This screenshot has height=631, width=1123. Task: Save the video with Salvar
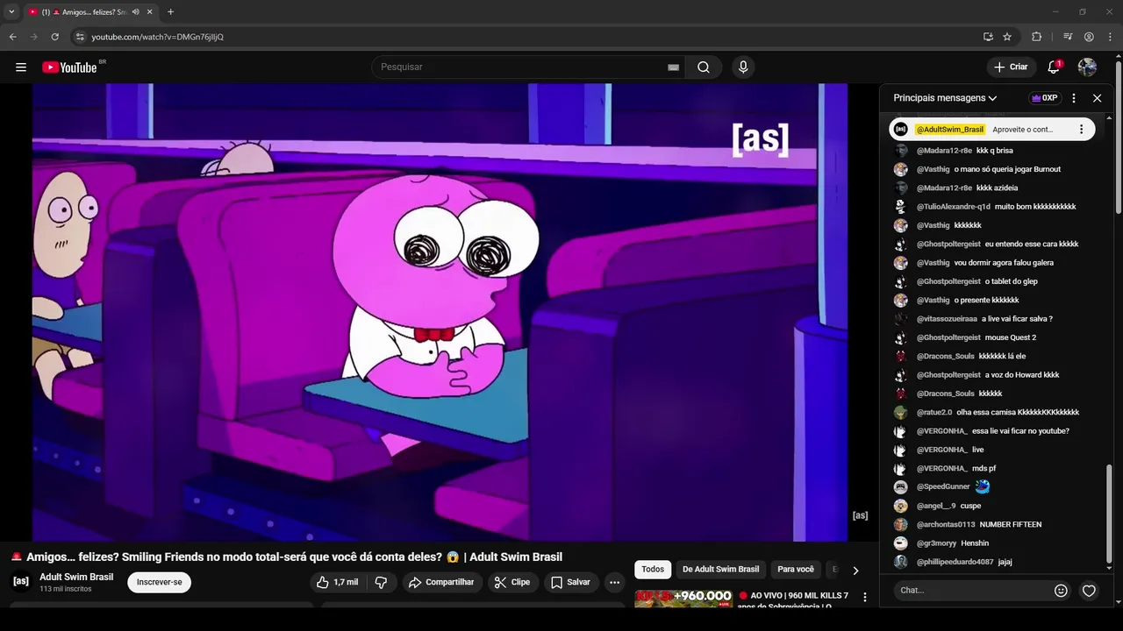570,582
